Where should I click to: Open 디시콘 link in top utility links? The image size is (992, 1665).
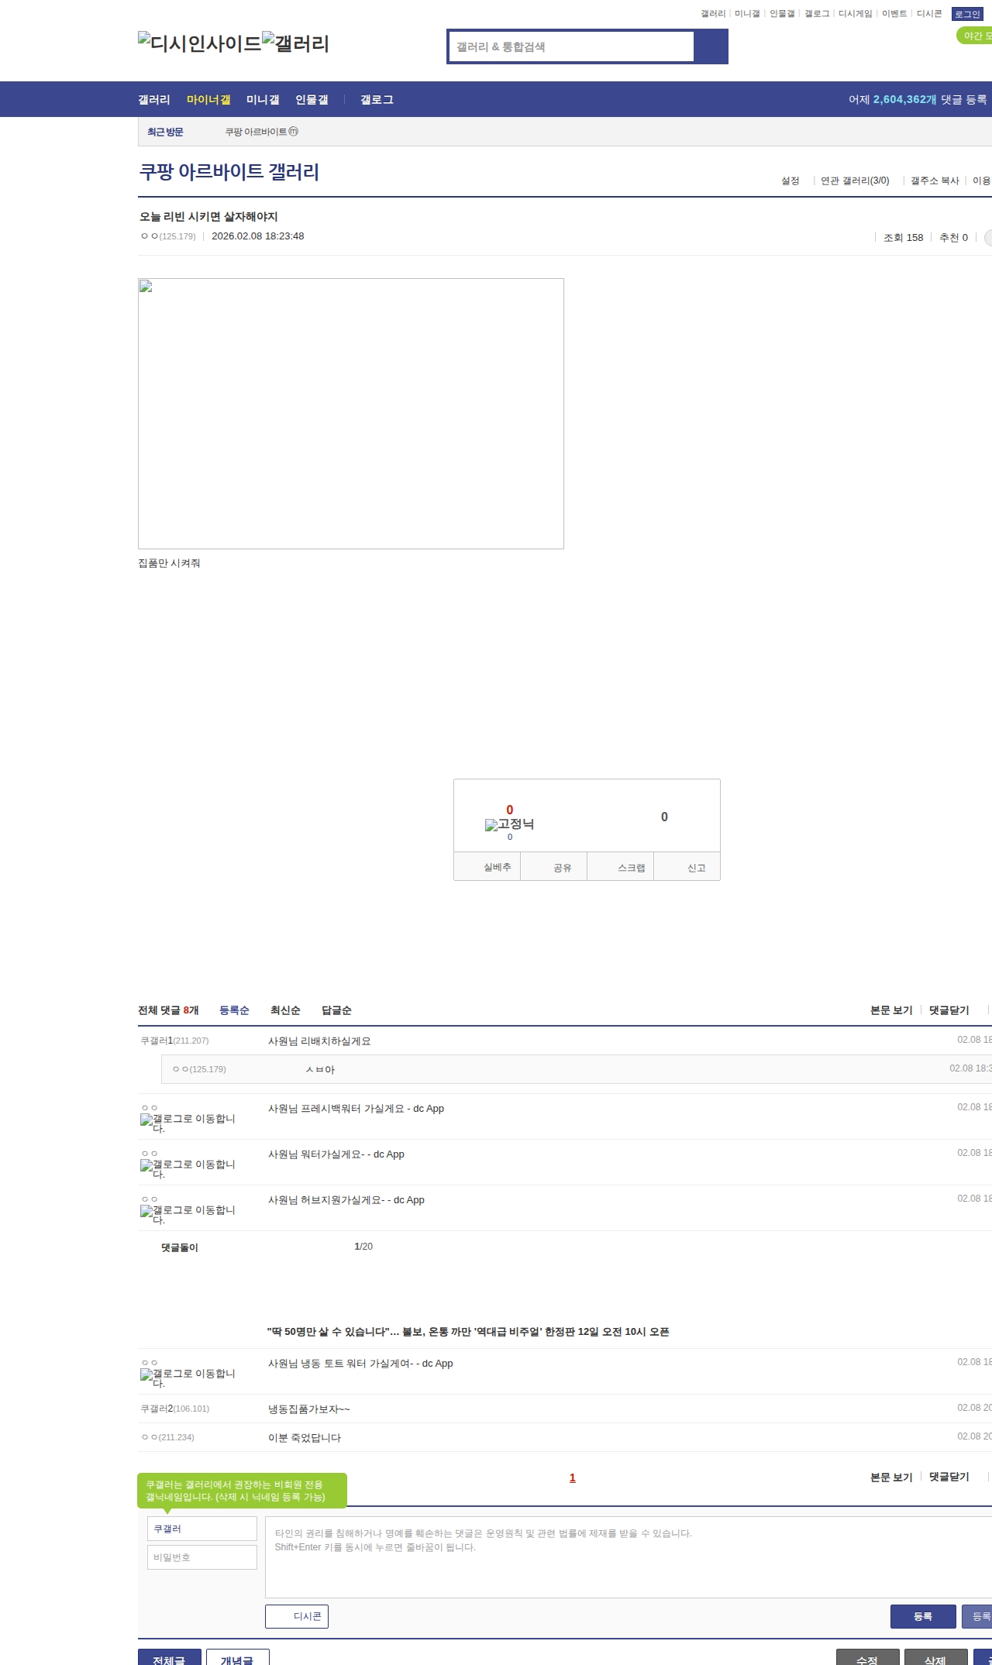929,14
